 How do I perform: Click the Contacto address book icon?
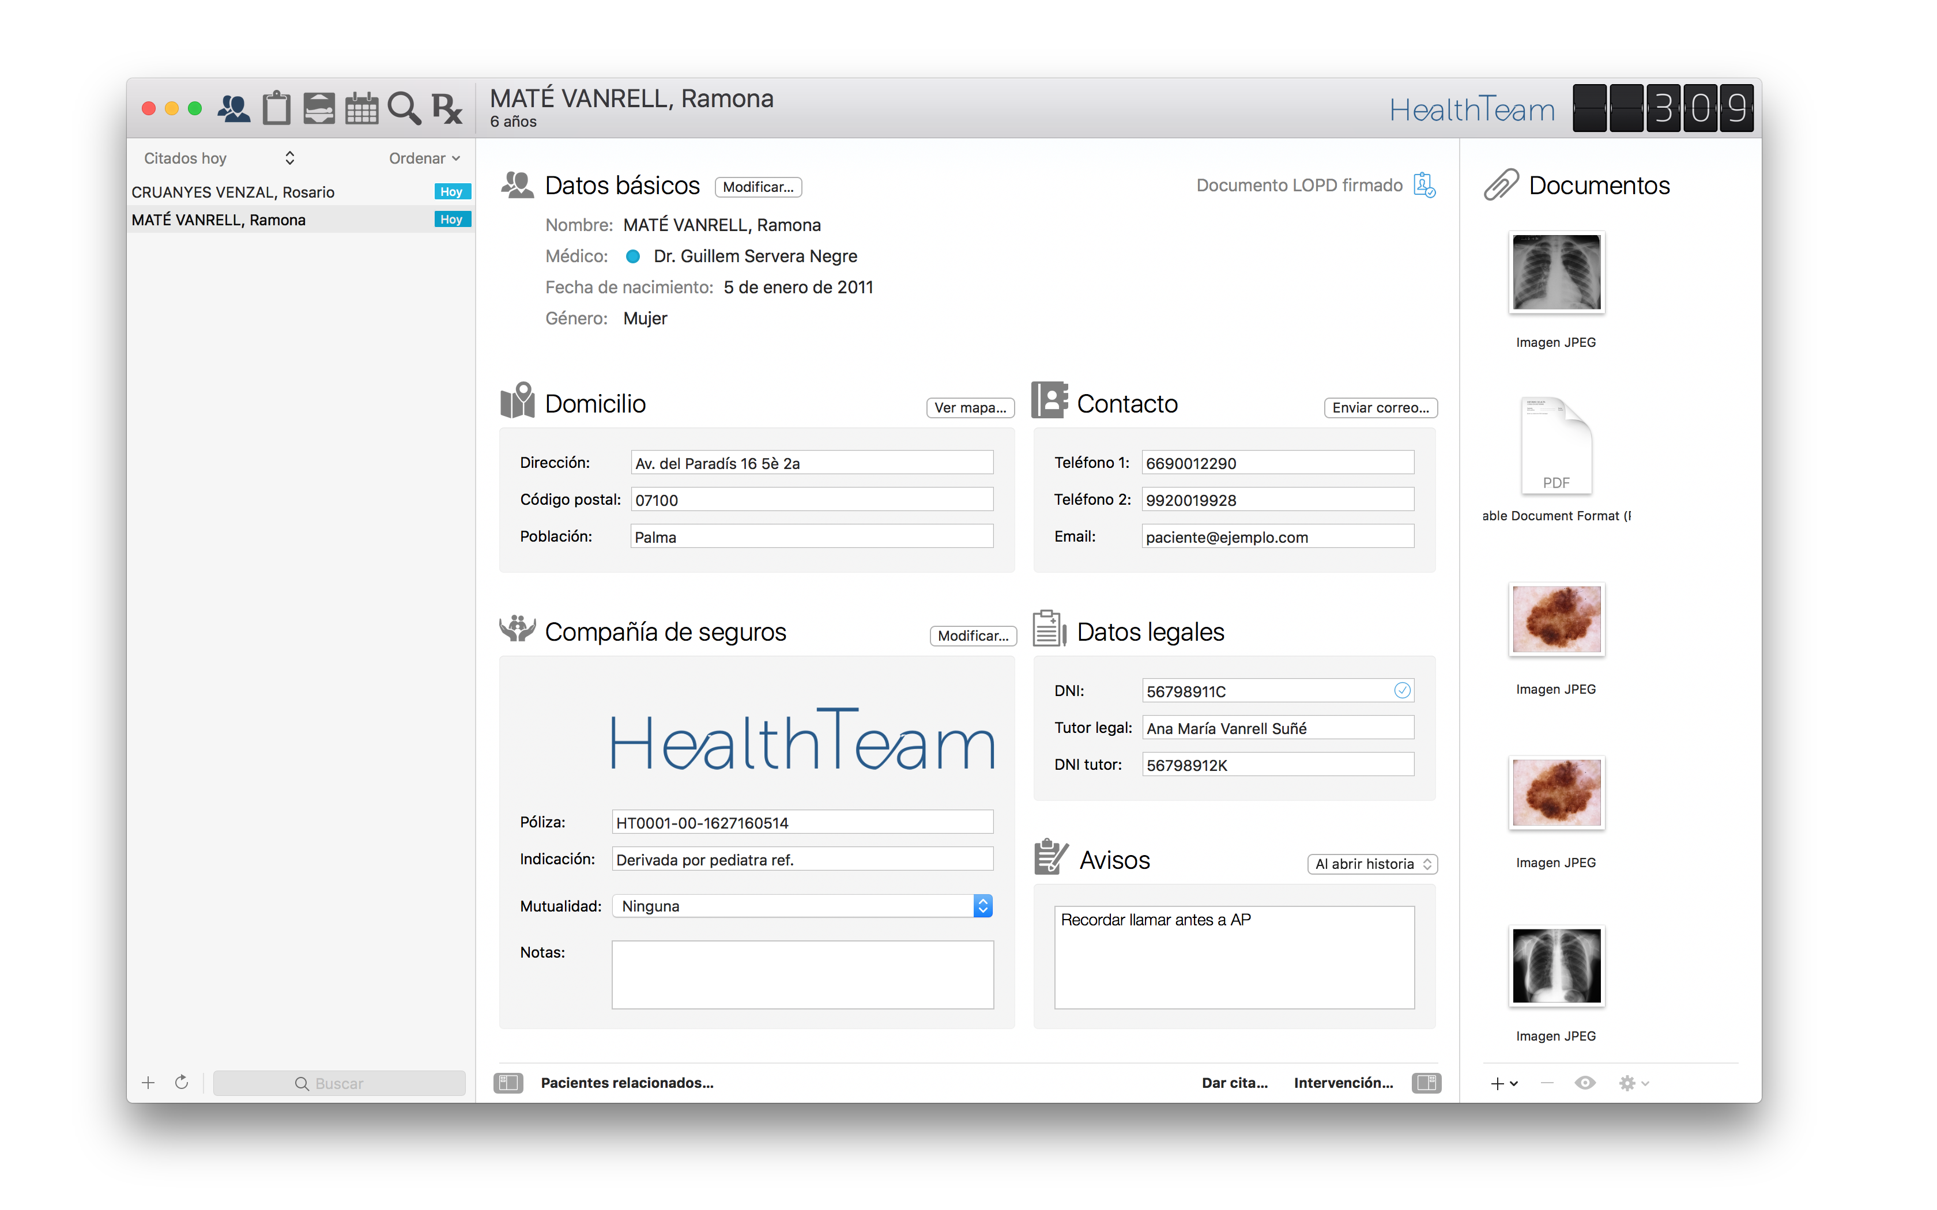(1049, 400)
